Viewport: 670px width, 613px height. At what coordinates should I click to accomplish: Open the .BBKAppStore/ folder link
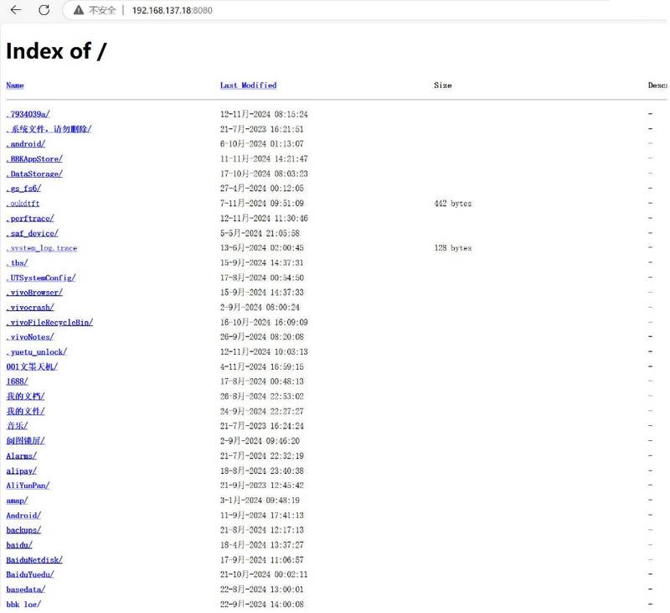[x=34, y=159]
